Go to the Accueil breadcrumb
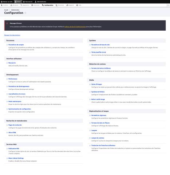The width and height of the screenshot is (170, 175). pos(6,10)
